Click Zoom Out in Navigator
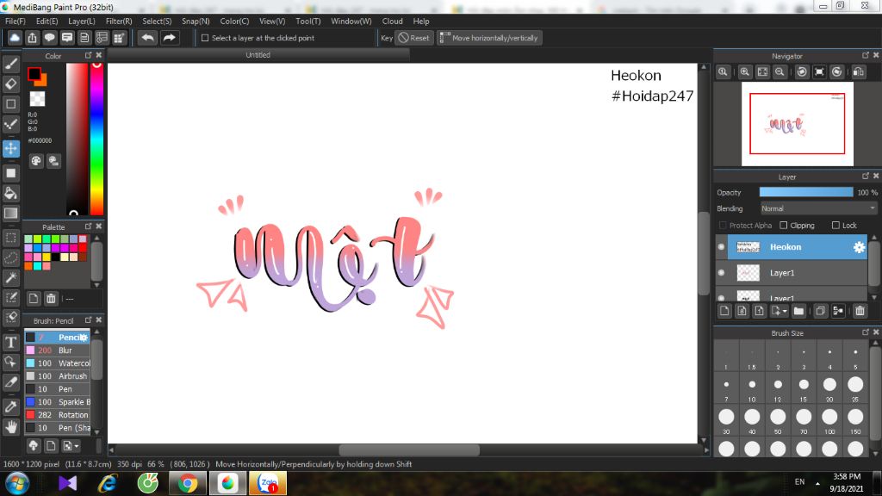Image resolution: width=882 pixels, height=496 pixels. [x=780, y=72]
